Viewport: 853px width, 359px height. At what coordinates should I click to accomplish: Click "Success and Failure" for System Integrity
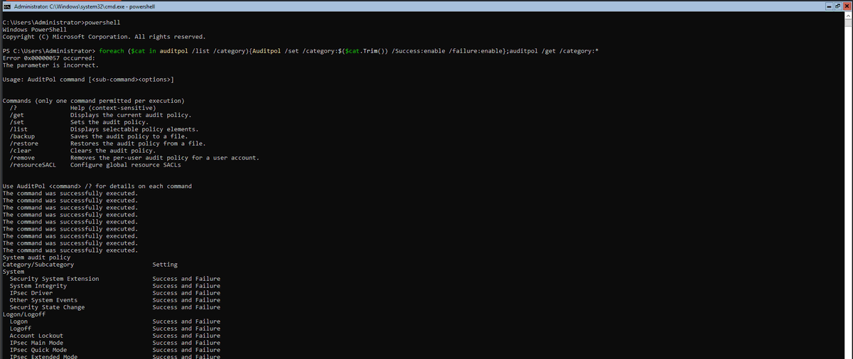(186, 285)
